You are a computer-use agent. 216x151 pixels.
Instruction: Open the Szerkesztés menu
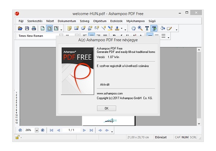35,21
